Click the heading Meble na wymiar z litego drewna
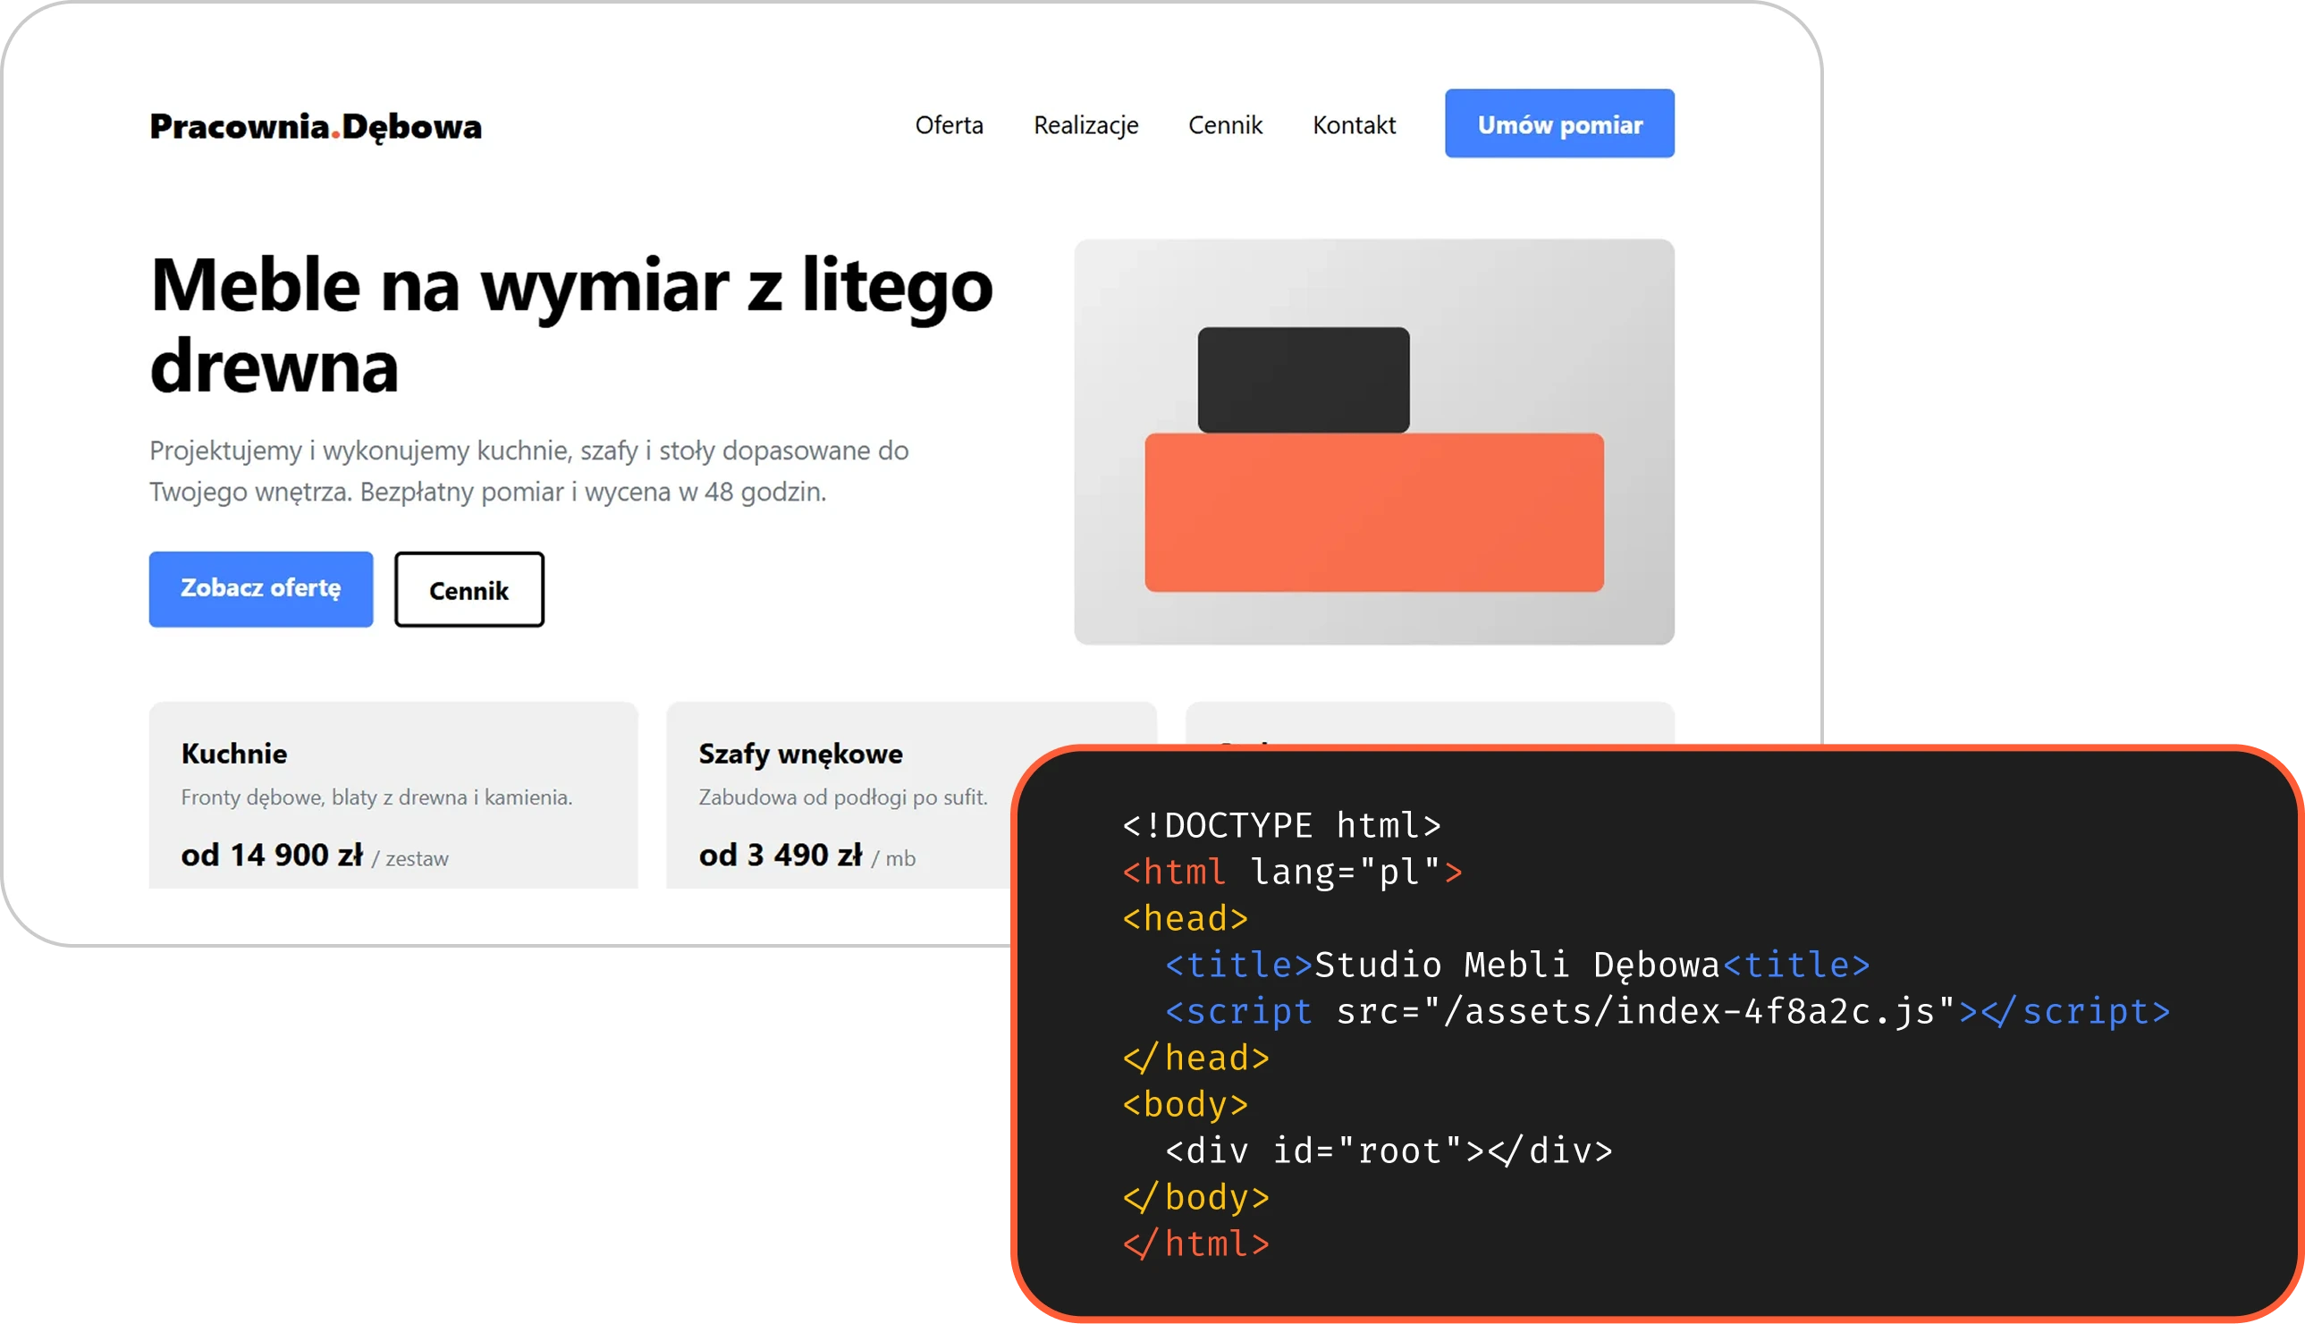This screenshot has width=2305, height=1324. (x=571, y=324)
